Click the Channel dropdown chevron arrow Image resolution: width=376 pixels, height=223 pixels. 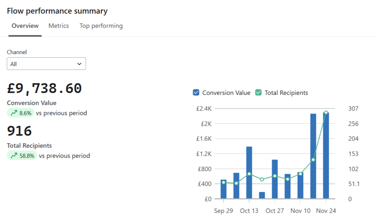(79, 64)
